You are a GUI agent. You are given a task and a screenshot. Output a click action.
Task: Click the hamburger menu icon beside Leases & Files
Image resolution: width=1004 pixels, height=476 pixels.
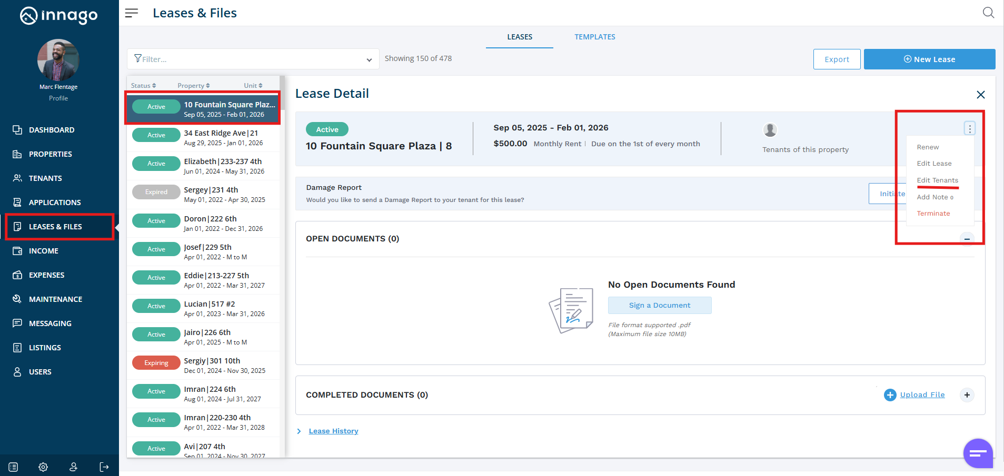click(x=132, y=13)
